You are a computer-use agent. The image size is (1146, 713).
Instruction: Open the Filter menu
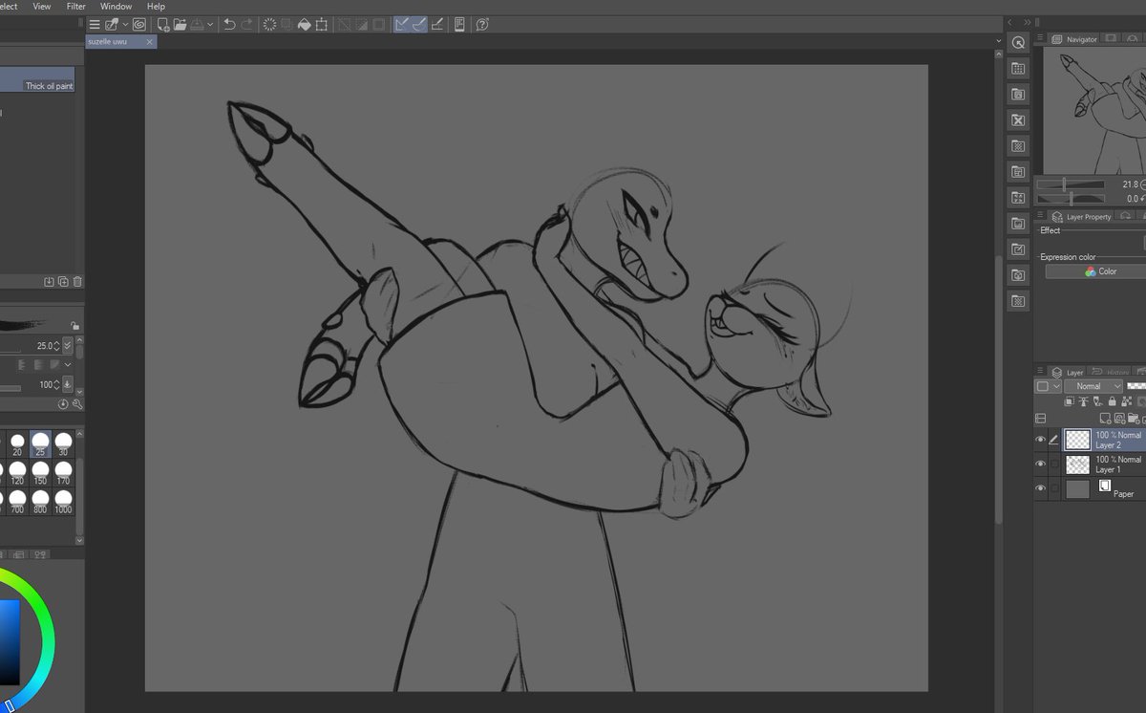[75, 6]
